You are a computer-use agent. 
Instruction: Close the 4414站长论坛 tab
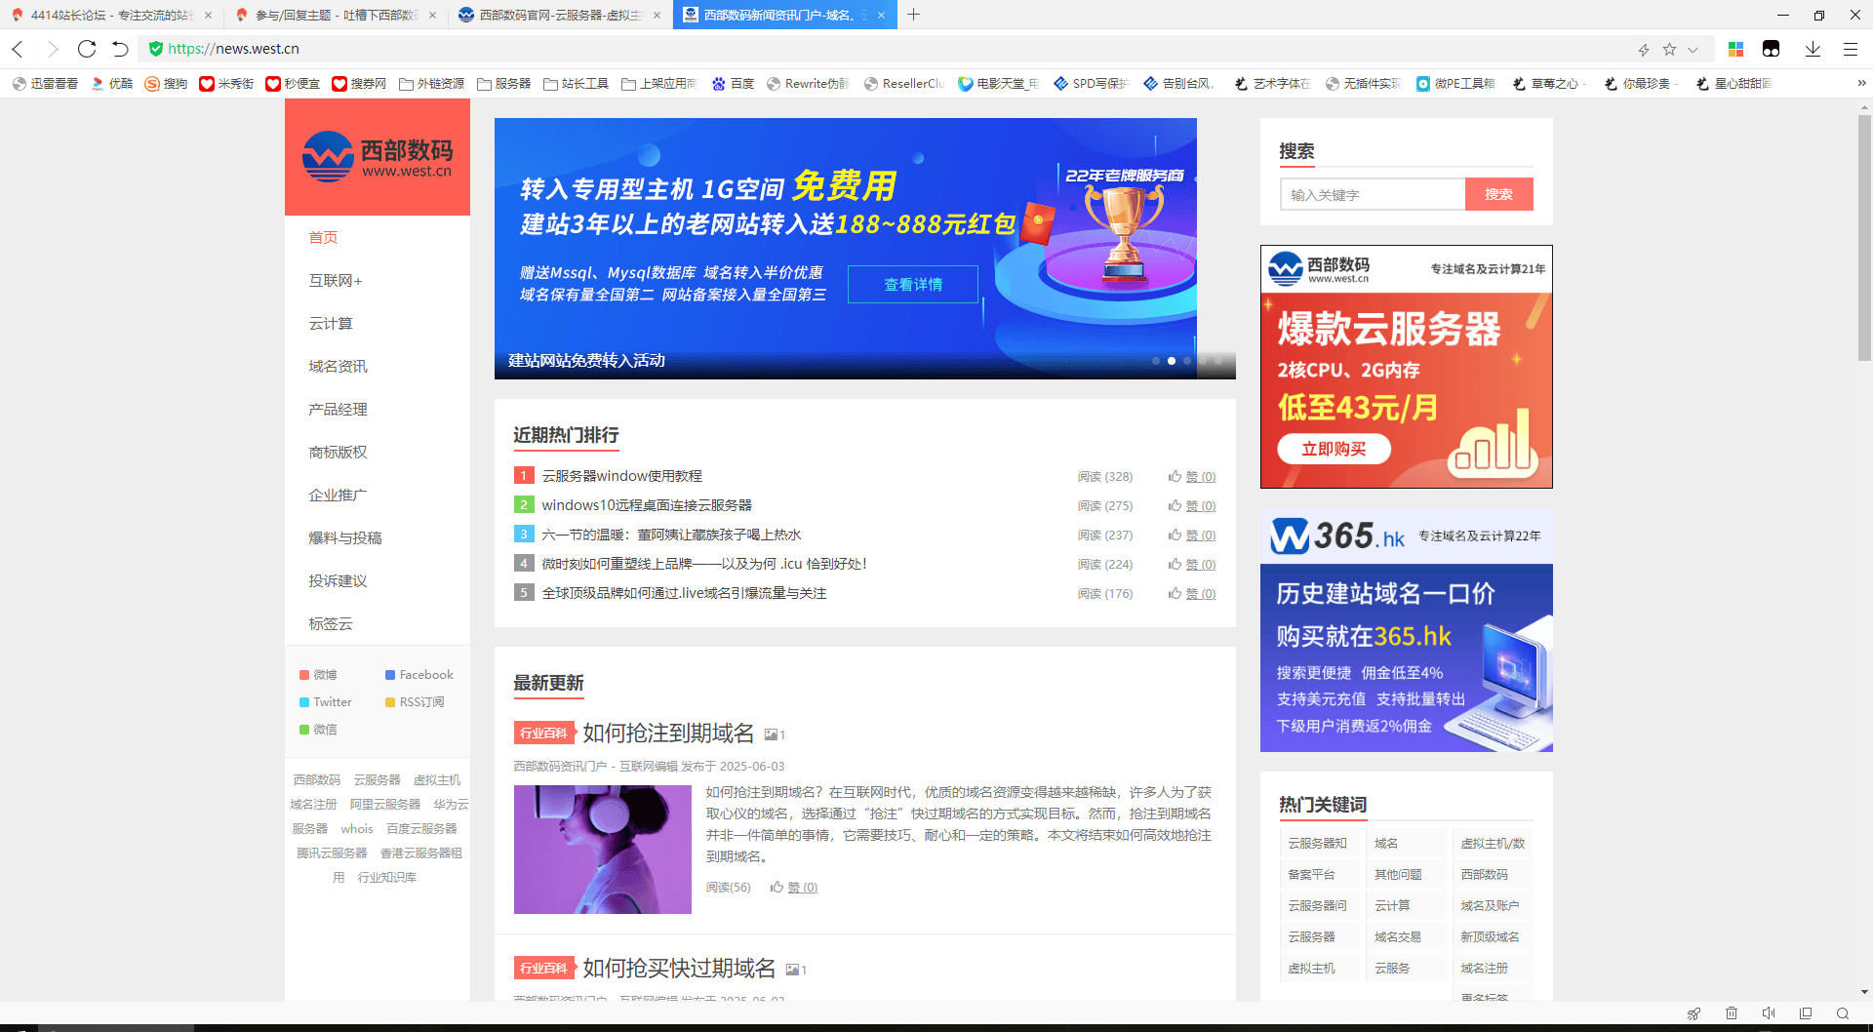208,15
